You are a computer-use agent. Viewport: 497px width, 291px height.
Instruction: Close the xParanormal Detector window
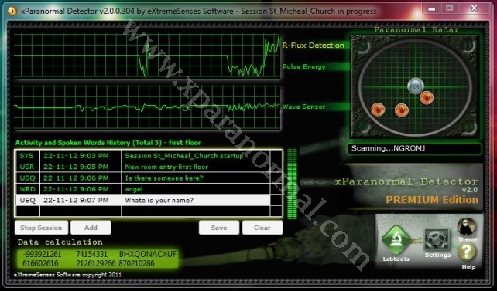point(474,8)
